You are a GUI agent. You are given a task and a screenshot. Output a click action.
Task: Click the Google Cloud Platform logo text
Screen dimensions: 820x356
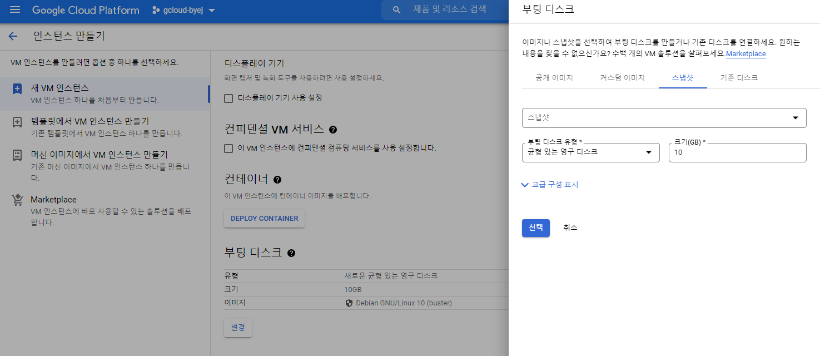pos(86,10)
